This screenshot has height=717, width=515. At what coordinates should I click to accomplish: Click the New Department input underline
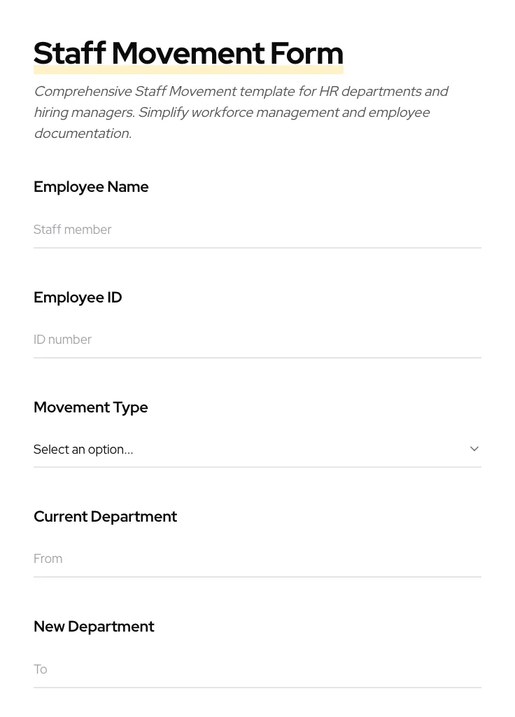click(257, 686)
